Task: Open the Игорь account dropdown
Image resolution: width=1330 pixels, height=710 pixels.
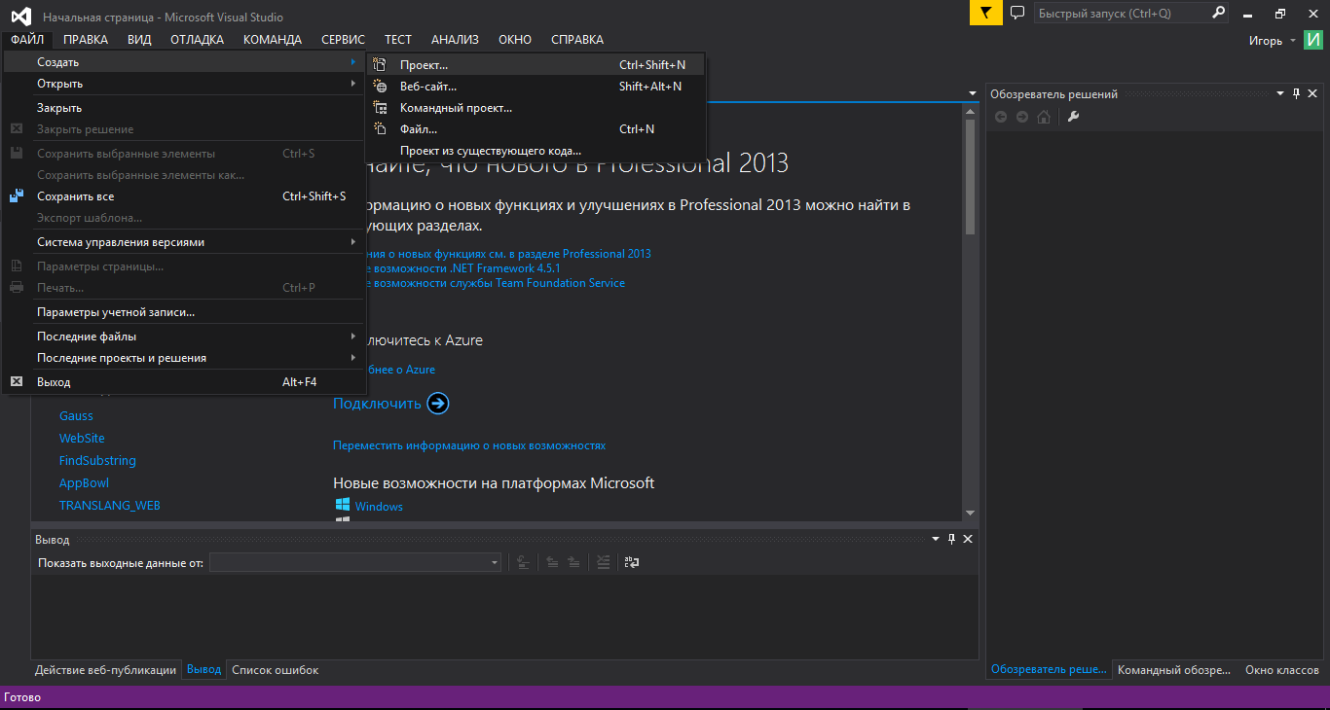Action: (x=1293, y=40)
